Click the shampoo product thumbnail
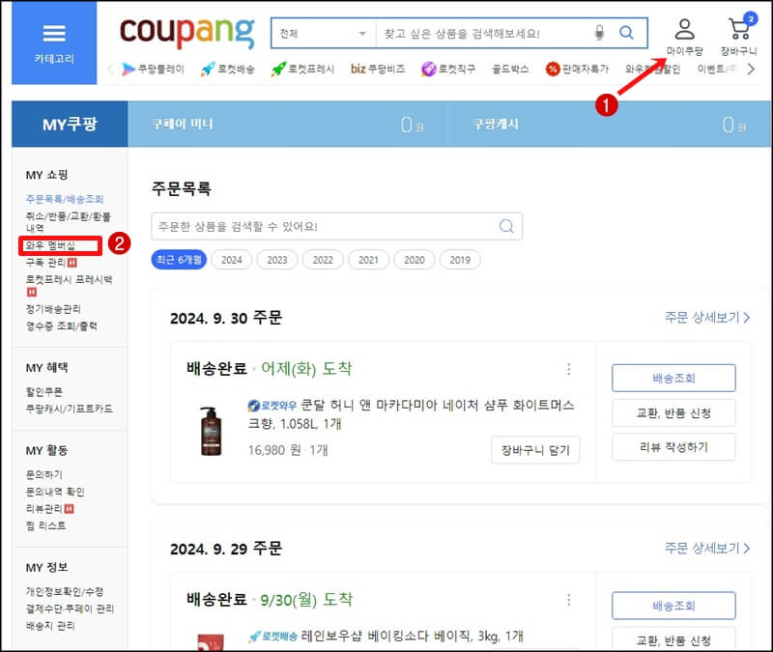This screenshot has width=773, height=652. pos(211,431)
